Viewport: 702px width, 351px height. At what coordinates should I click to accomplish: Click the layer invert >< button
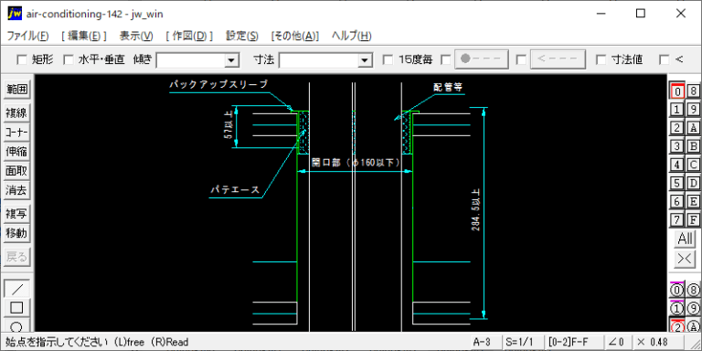(685, 260)
